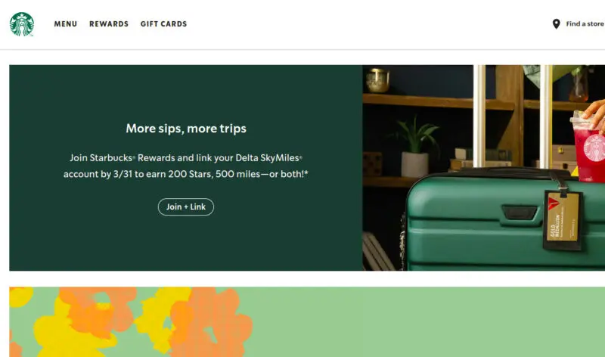
Task: Click the Gold Medallion luggage tag
Action: (563, 220)
